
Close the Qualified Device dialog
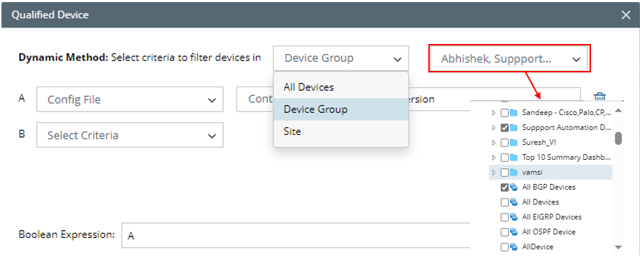[x=626, y=15]
